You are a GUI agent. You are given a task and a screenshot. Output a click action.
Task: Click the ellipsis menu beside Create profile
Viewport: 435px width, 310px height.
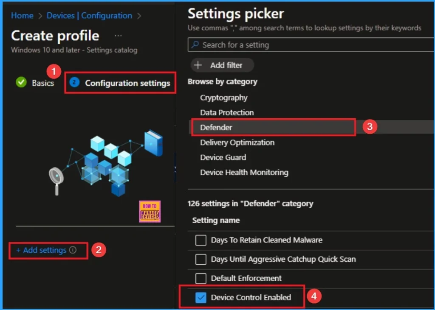pos(118,36)
